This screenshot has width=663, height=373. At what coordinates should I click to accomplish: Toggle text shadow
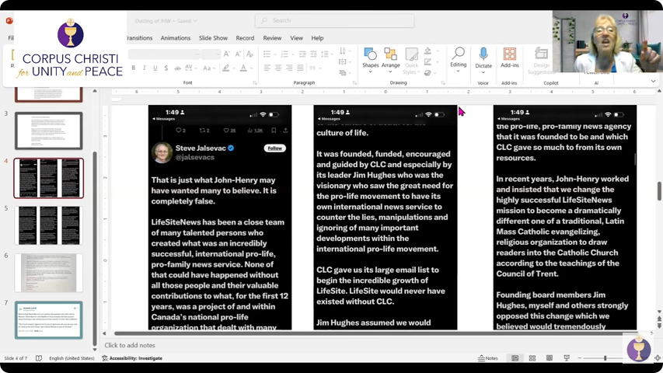(166, 68)
